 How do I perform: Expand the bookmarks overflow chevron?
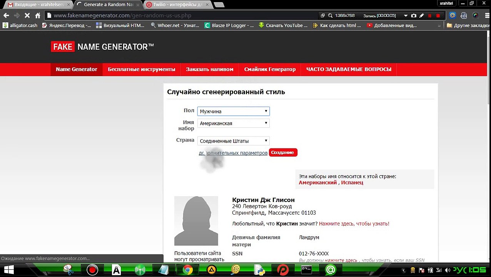[439, 25]
